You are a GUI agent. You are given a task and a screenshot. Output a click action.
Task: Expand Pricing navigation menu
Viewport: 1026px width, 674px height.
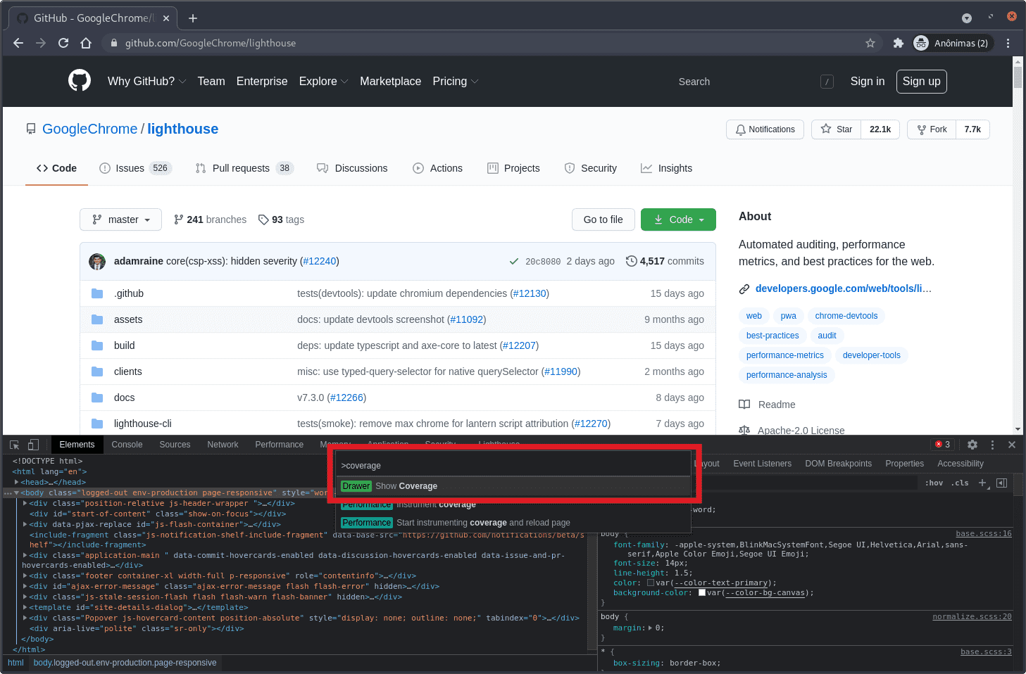point(455,81)
